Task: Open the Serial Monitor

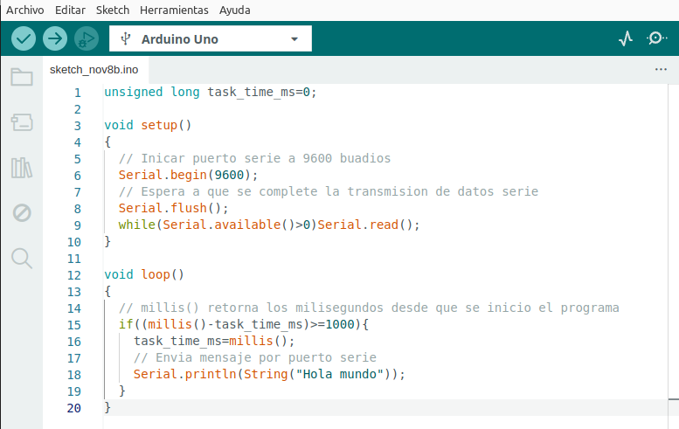Action: pos(656,38)
